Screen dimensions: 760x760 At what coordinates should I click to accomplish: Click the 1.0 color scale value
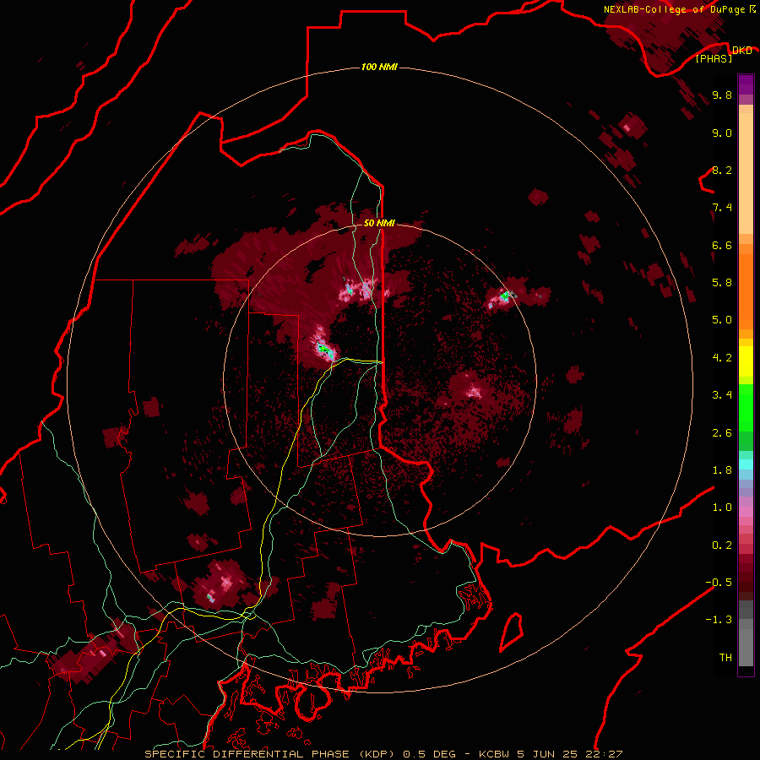pyautogui.click(x=722, y=508)
